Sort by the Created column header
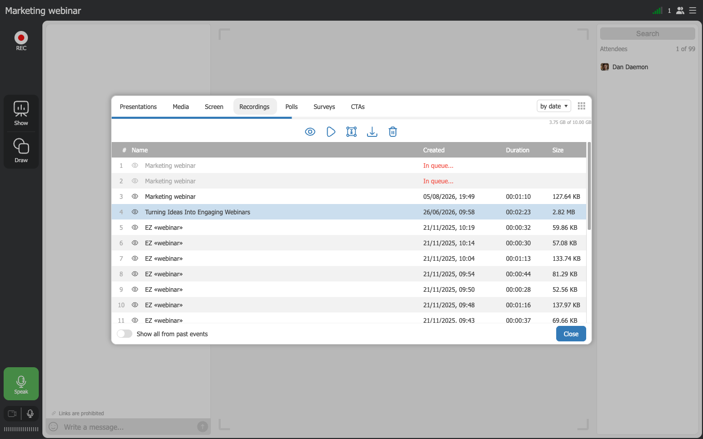Image resolution: width=703 pixels, height=439 pixels. [434, 150]
